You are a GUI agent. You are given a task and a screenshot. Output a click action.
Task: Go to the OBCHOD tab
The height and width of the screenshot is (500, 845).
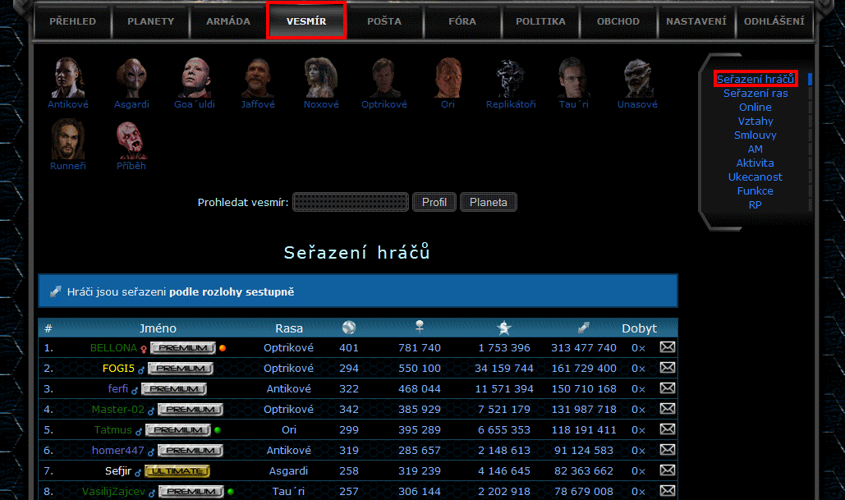pos(618,21)
